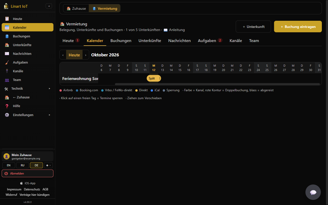Image resolution: width=328 pixels, height=205 pixels.
Task: Open the Impressum link
Action: pos(14,189)
